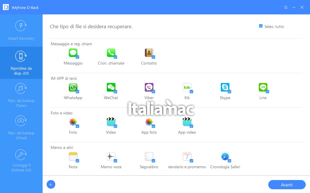The height and width of the screenshot is (193, 310).
Task: Open Correggi il Sistema iOS tab
Action: tap(21, 160)
